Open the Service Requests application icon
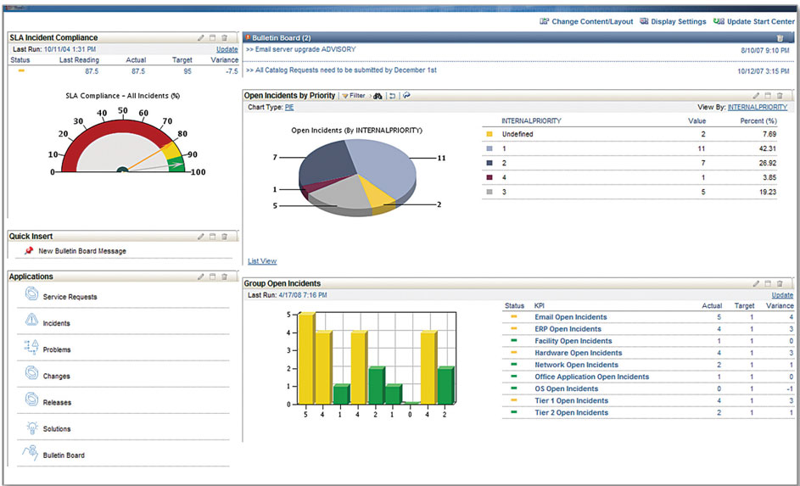 [x=31, y=294]
